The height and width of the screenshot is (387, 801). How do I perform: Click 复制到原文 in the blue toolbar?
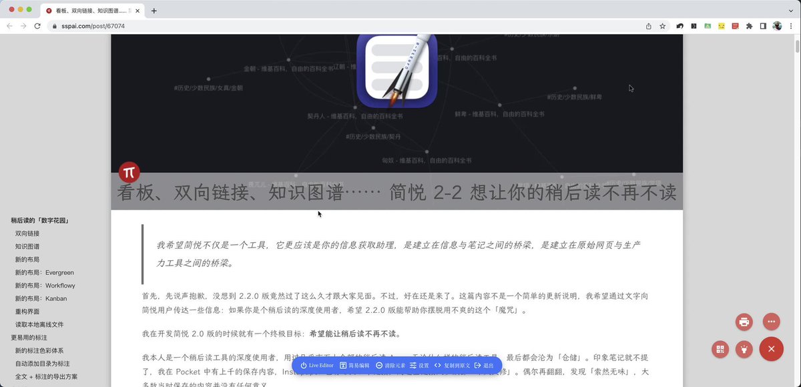(452, 366)
